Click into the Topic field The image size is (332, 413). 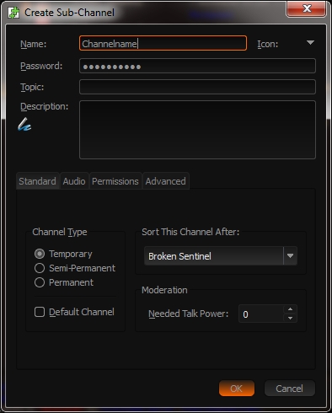coord(197,87)
